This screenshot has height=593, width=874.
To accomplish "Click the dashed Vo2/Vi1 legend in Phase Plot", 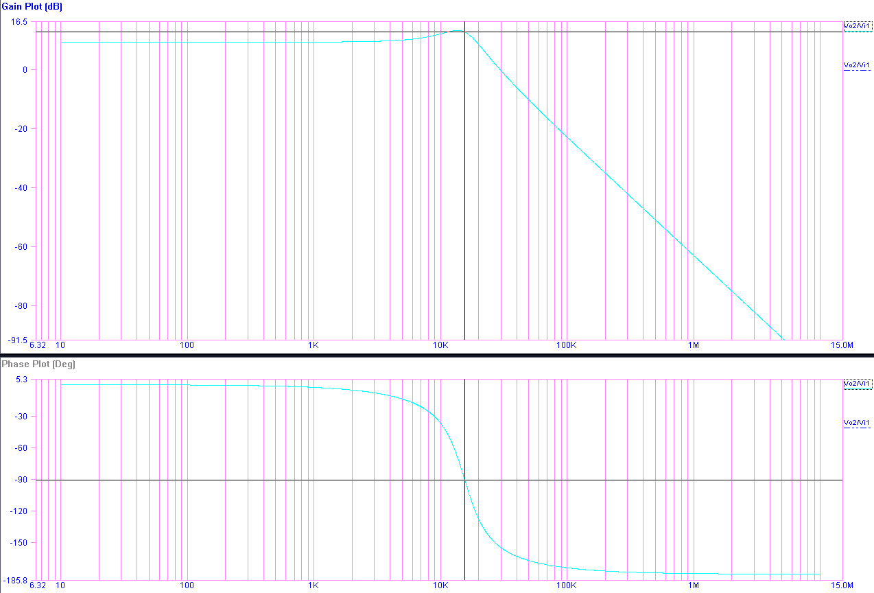I will [857, 423].
